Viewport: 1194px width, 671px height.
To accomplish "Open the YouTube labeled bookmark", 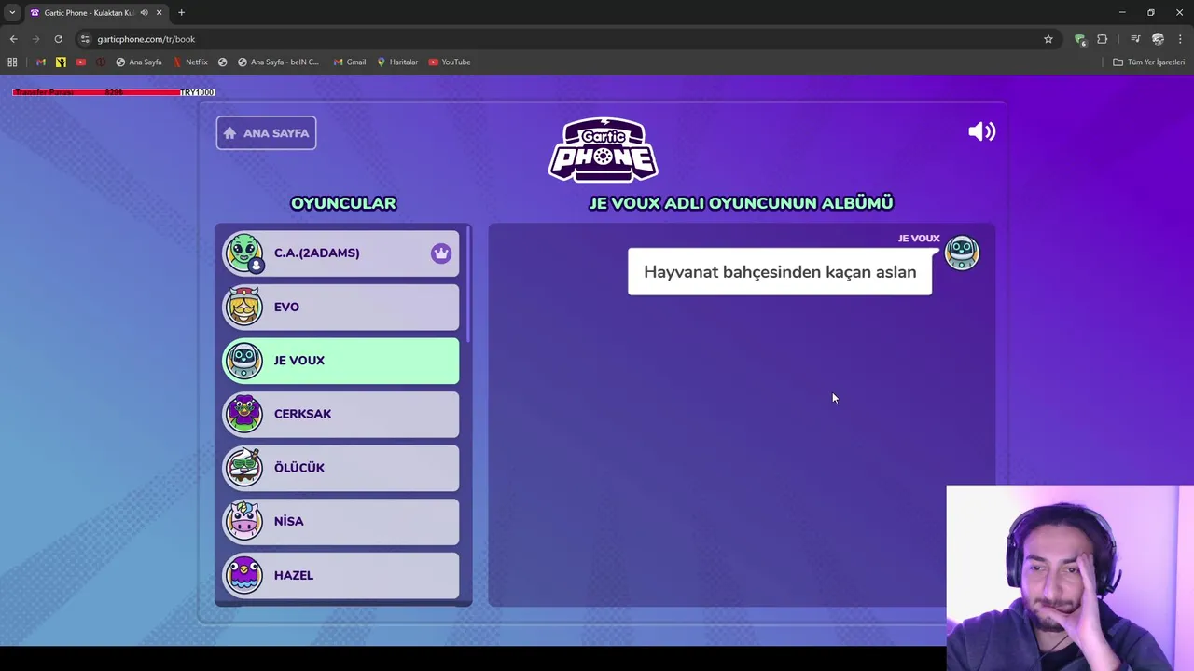I will pyautogui.click(x=450, y=62).
